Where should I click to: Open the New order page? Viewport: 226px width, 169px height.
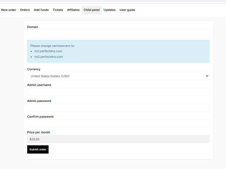[x=9, y=10]
